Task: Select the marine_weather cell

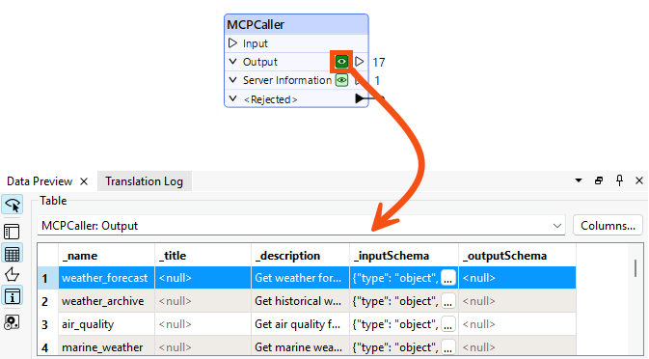Action: click(x=106, y=346)
